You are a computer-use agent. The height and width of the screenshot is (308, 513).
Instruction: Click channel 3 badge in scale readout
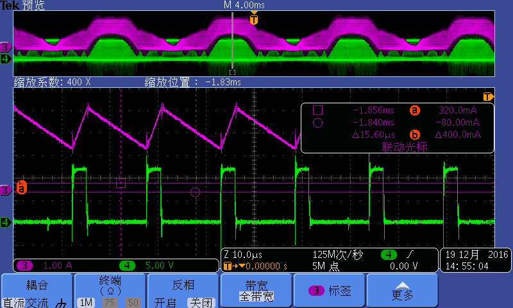24,266
